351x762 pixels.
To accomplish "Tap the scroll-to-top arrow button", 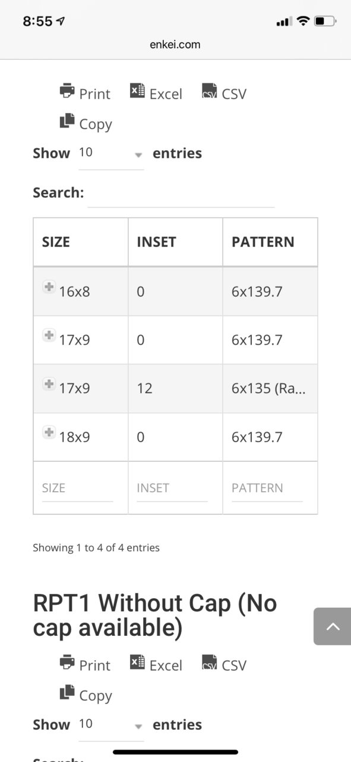I will [332, 626].
